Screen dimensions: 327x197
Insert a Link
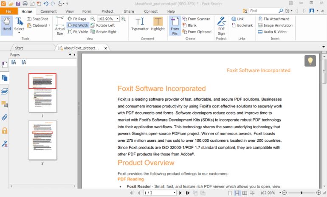pos(237,19)
